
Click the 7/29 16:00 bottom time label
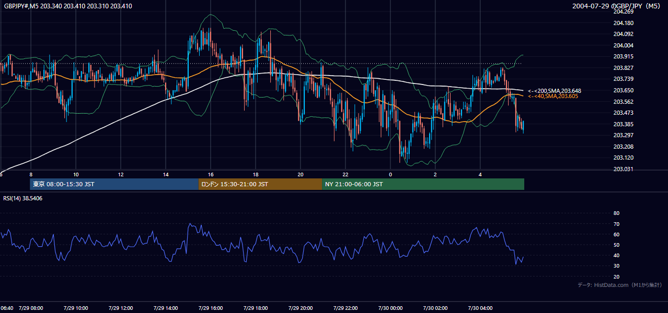(x=211, y=308)
